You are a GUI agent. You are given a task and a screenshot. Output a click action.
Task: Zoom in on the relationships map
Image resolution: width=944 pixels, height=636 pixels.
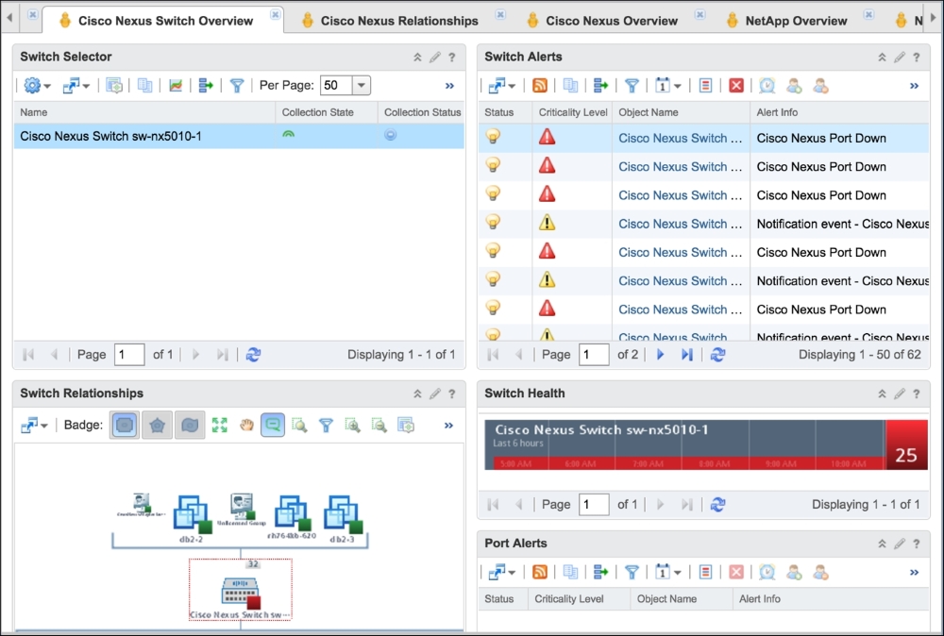click(352, 426)
